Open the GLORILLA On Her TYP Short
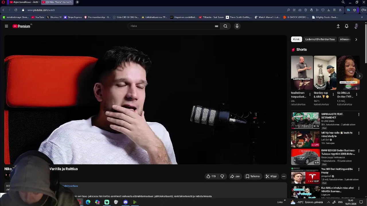 (348, 73)
